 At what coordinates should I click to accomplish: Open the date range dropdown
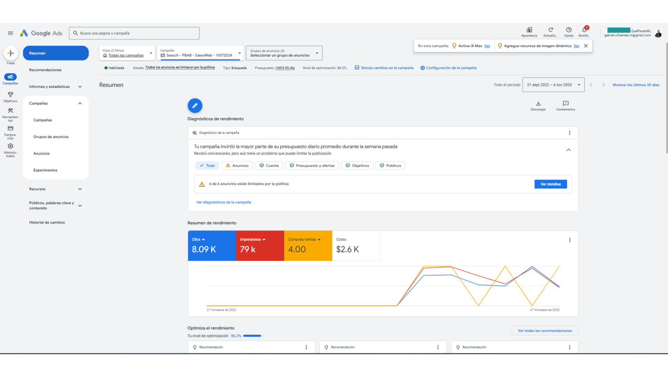pos(553,85)
